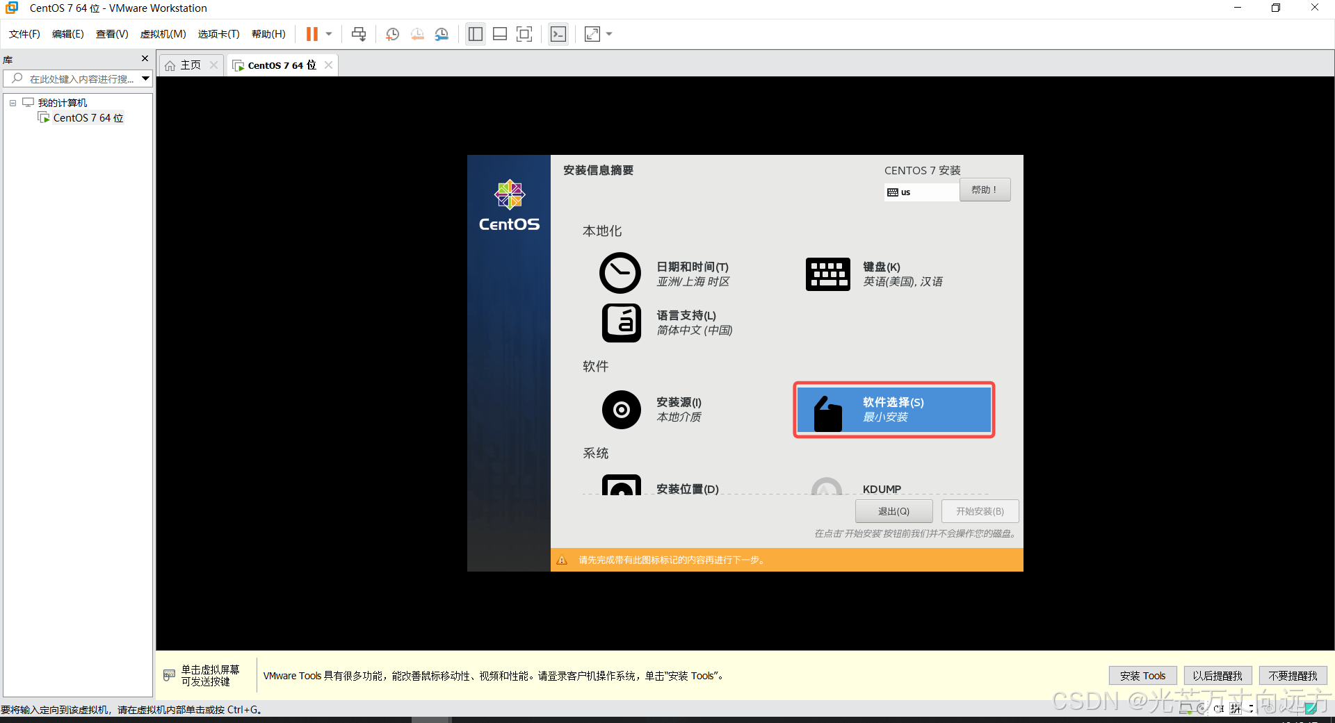Click the 键盘(K) keyboard icon

tap(827, 274)
